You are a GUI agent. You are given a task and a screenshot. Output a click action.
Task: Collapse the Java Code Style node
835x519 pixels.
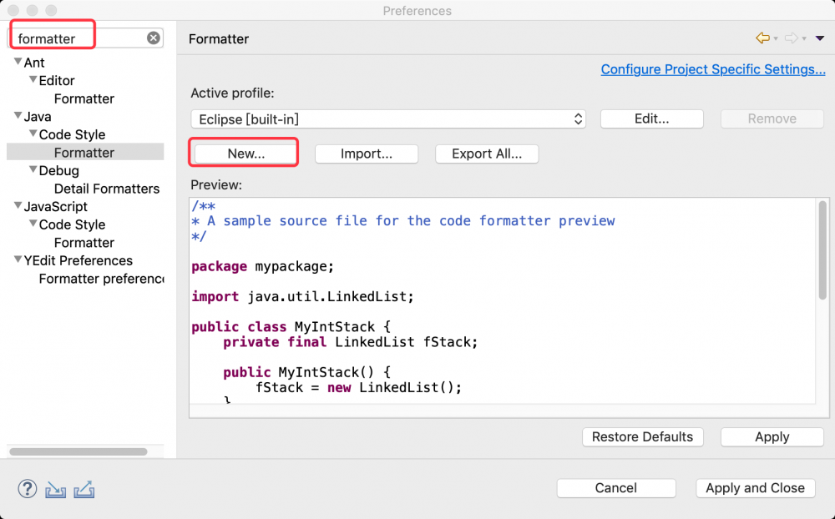pos(33,134)
